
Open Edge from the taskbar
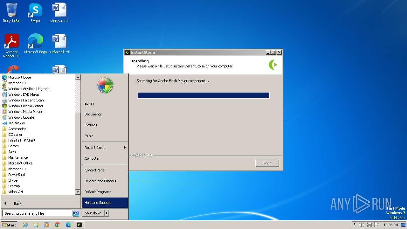68,225
